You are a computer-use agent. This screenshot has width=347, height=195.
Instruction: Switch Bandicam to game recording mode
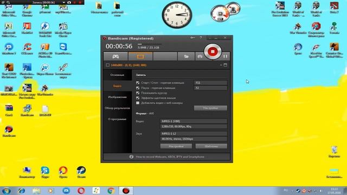(115, 56)
